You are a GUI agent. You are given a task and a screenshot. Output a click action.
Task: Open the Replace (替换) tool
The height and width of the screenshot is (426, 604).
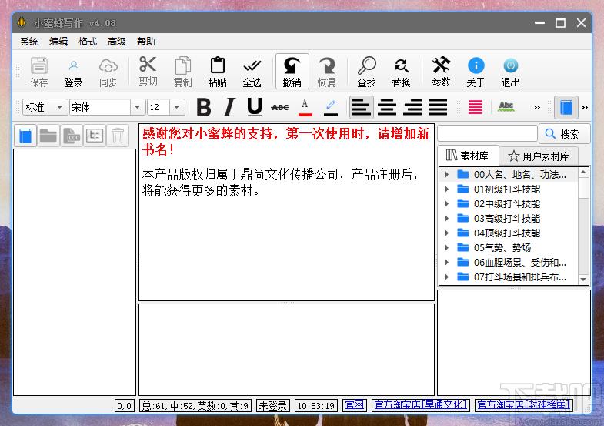click(401, 71)
